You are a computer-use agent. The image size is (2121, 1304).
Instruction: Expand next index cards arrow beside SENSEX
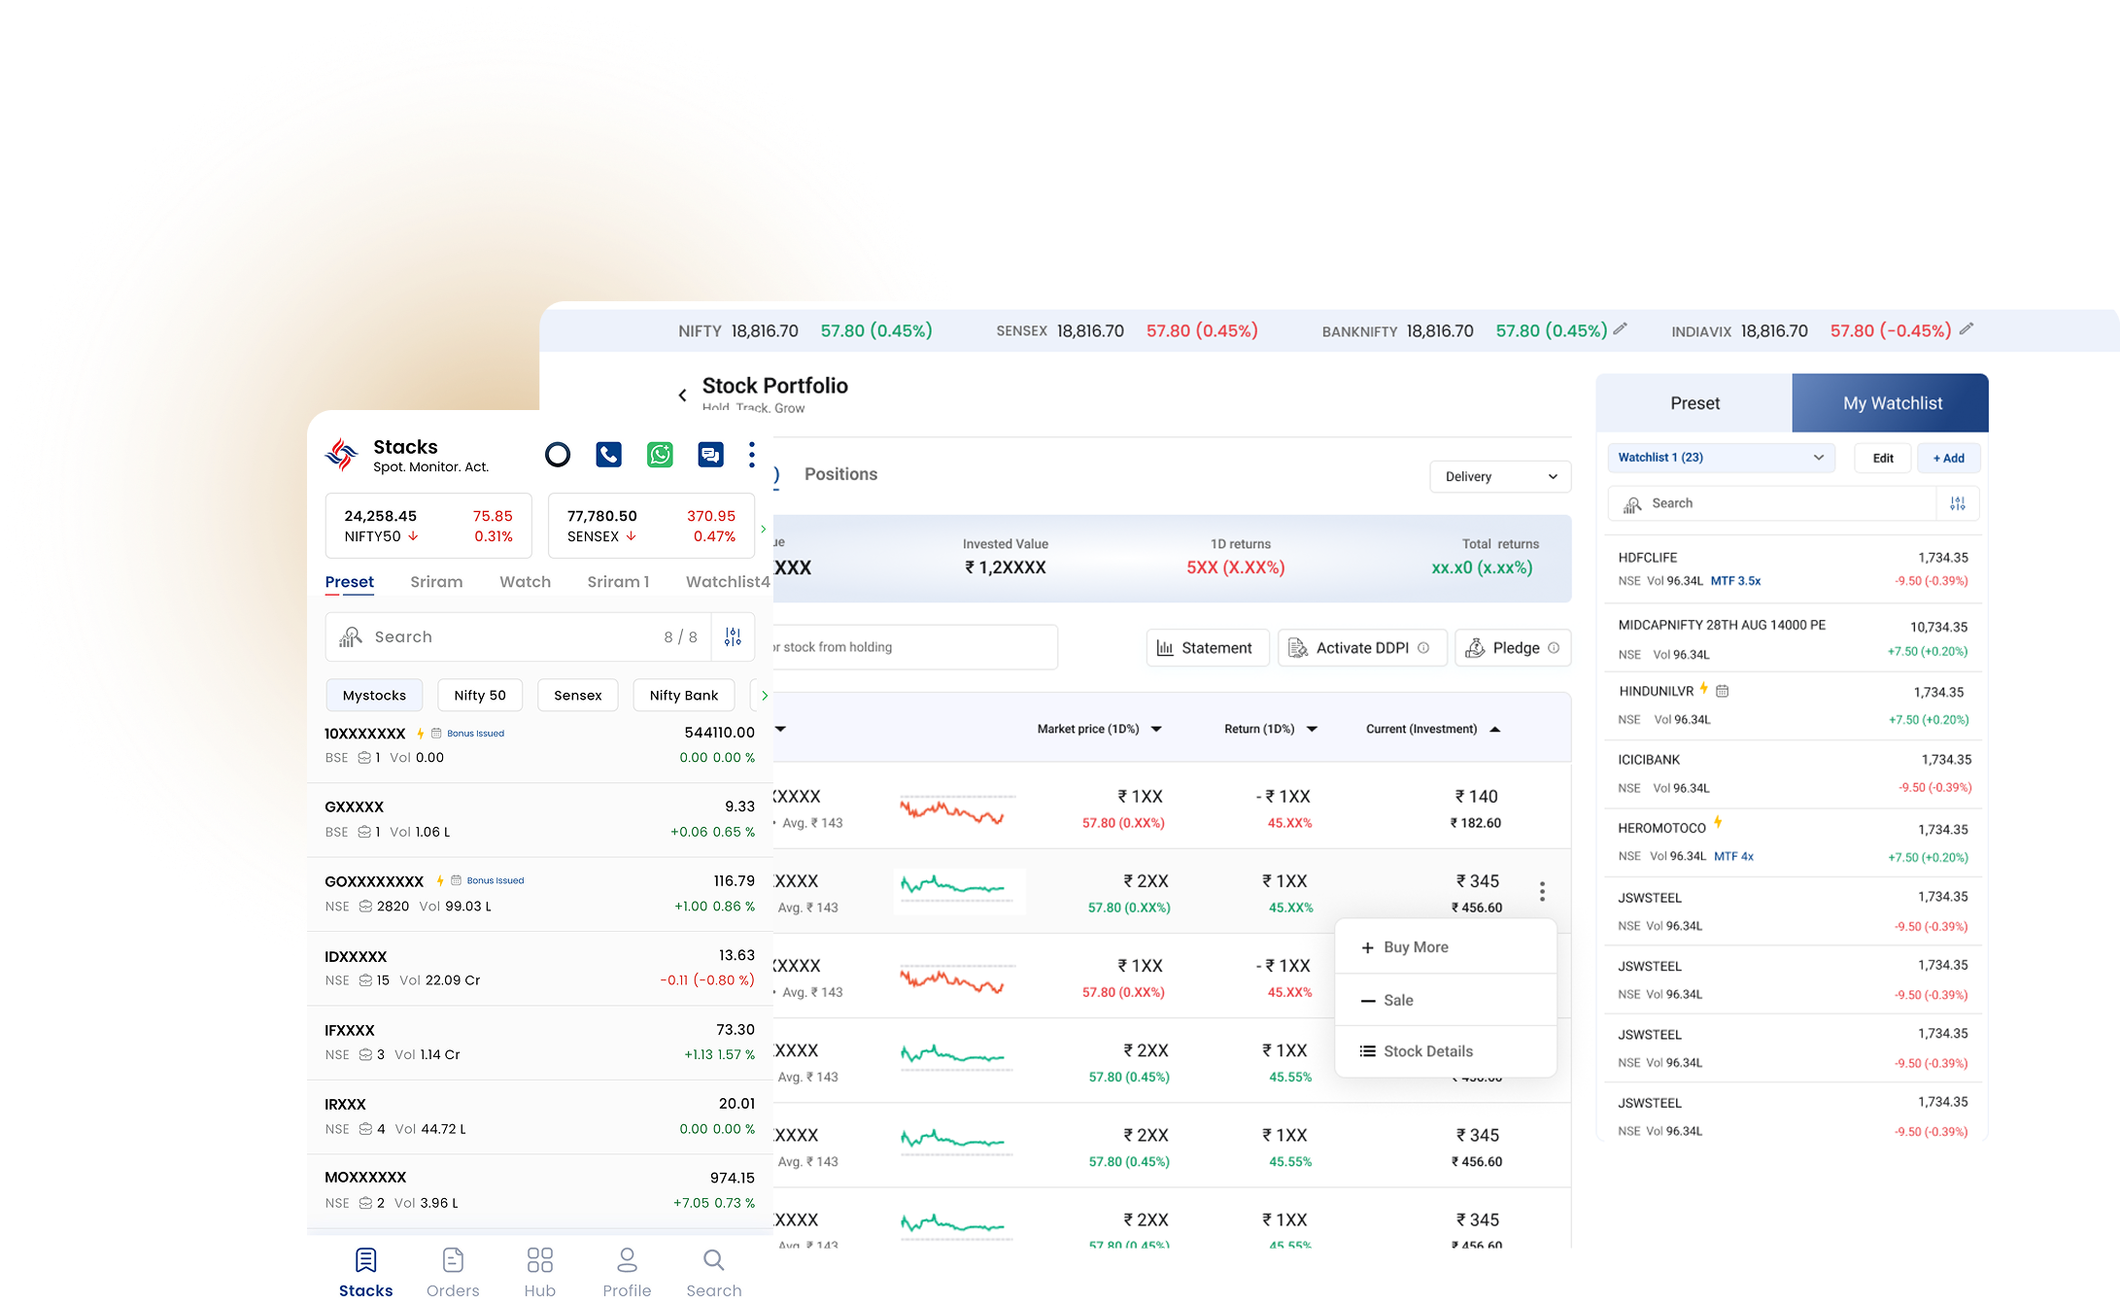764,529
